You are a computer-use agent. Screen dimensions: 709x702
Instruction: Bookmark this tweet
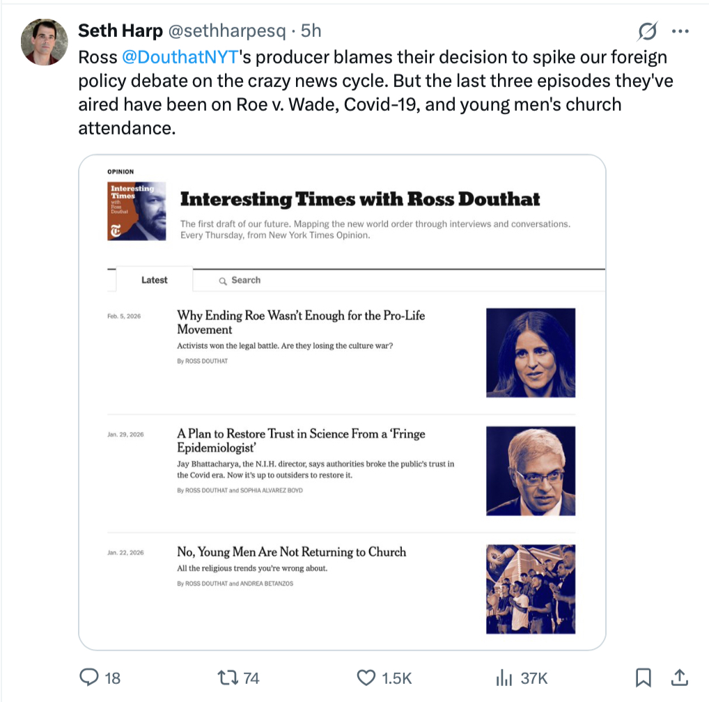(x=644, y=677)
